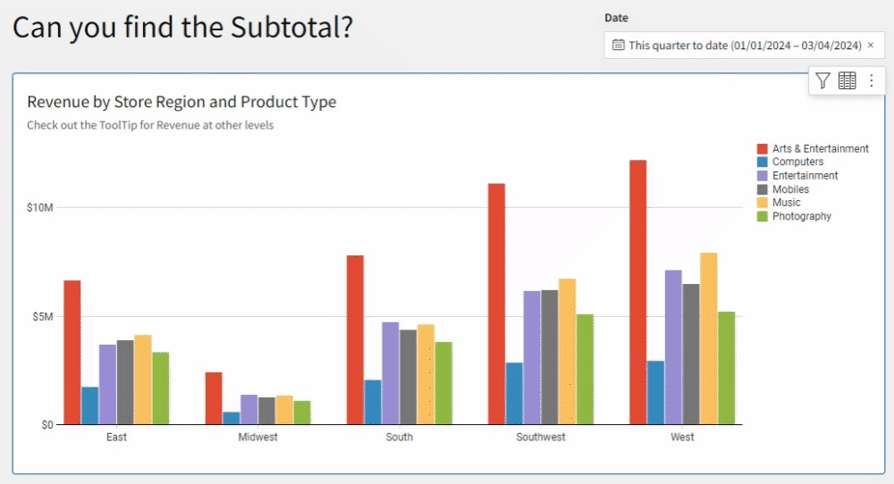Select Photography in the chart legend
This screenshot has height=484, width=894.
[801, 216]
